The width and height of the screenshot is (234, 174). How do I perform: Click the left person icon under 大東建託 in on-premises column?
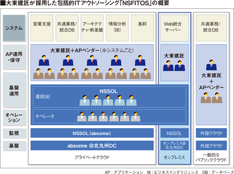click(x=168, y=66)
